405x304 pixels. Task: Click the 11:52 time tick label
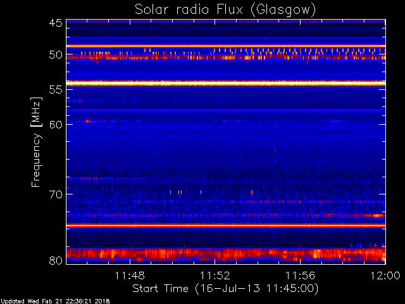215,275
